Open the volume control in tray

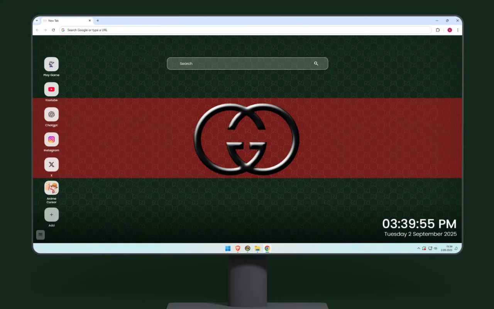pyautogui.click(x=435, y=248)
